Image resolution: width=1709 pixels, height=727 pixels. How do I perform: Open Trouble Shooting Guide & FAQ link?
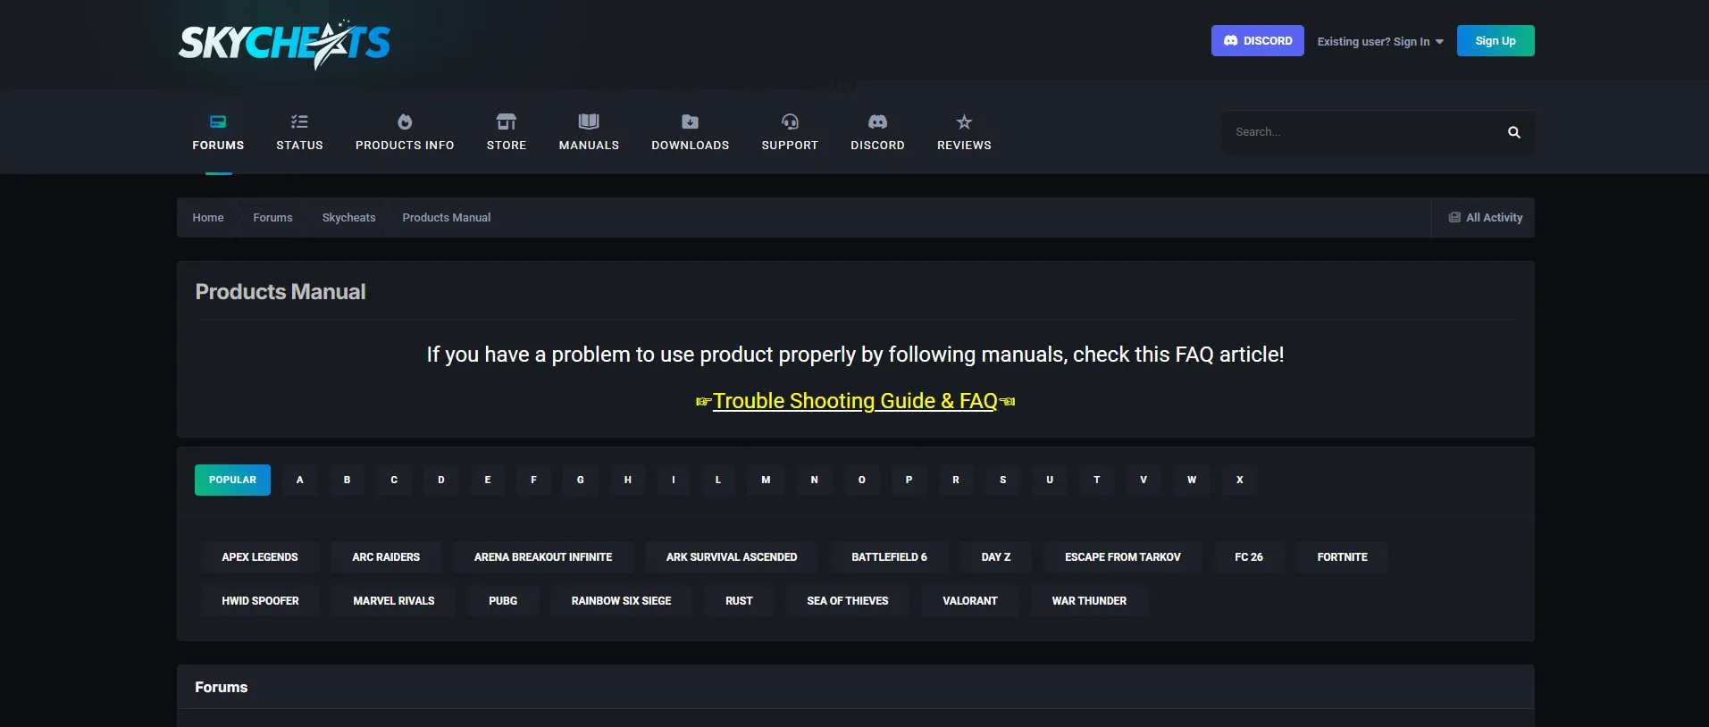click(855, 401)
